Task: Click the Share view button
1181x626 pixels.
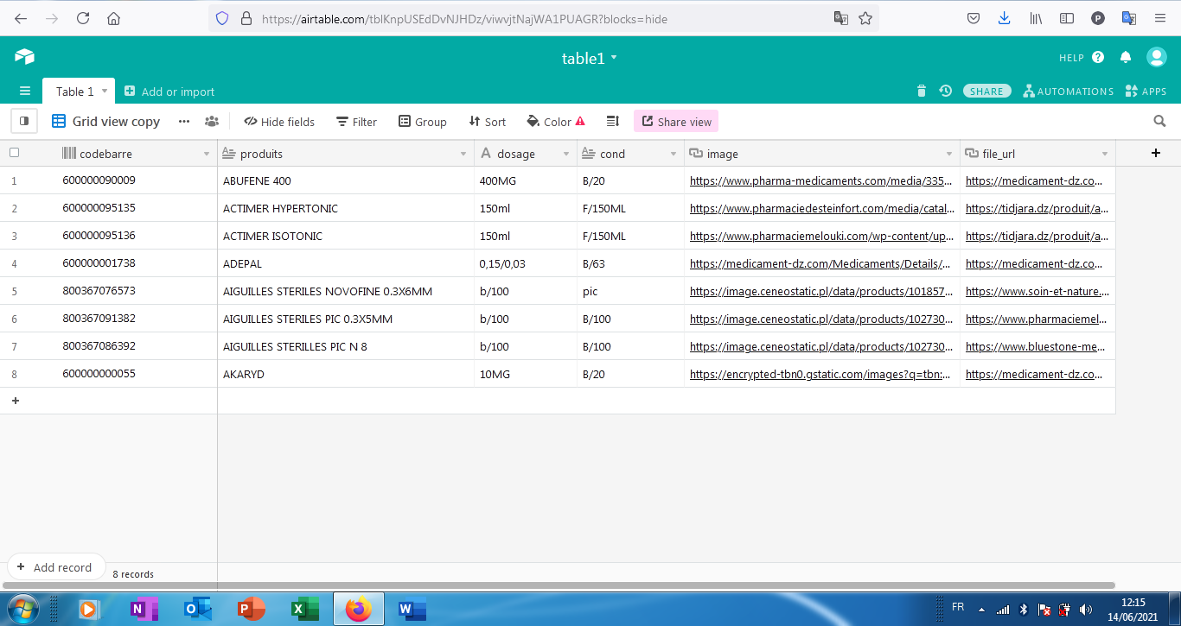Action: [x=676, y=122]
